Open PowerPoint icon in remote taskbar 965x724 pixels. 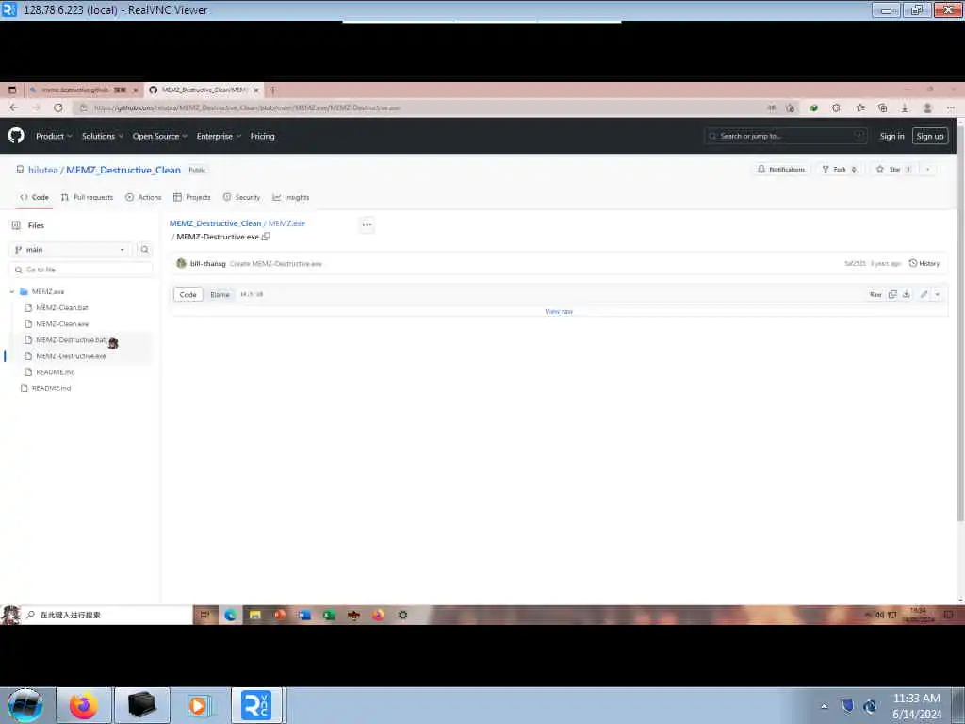coord(279,615)
